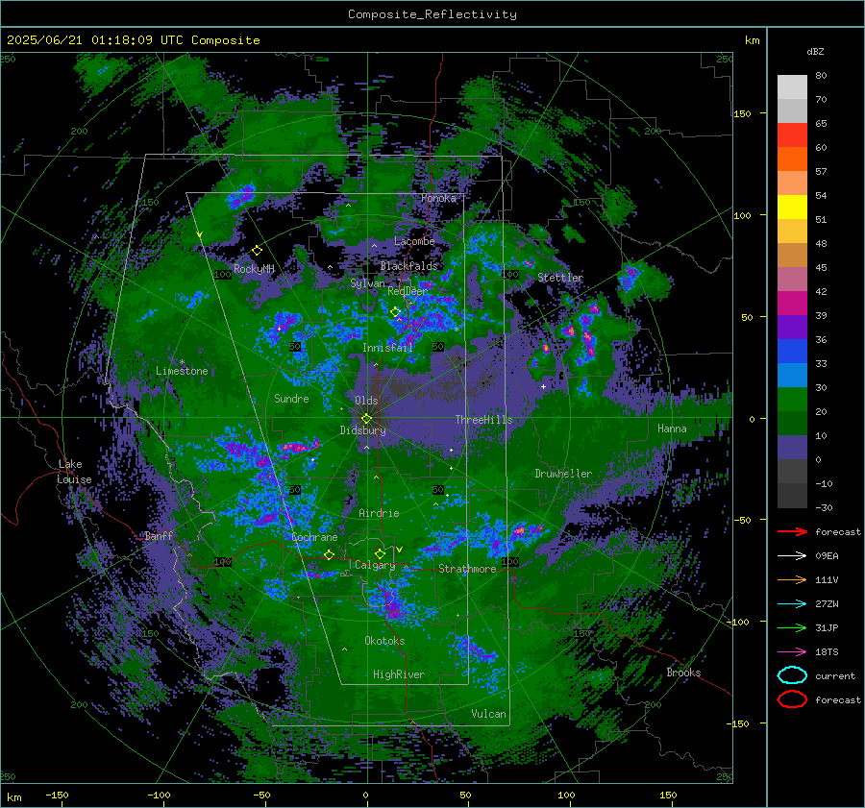Image resolution: width=865 pixels, height=808 pixels.
Task: Click the Okotoks city label
Action: pyautogui.click(x=384, y=641)
